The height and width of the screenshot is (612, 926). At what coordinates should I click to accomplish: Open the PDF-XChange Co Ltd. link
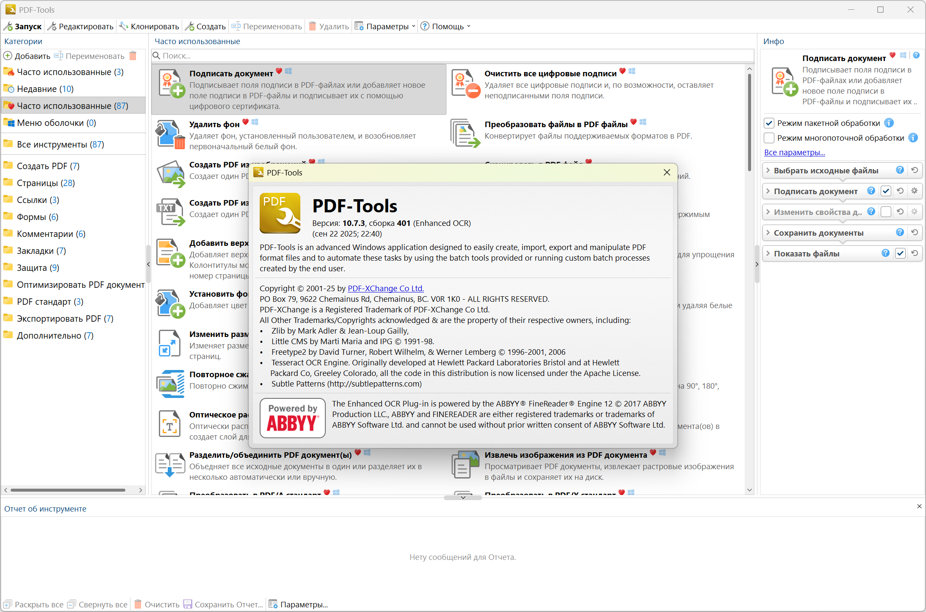pyautogui.click(x=385, y=288)
